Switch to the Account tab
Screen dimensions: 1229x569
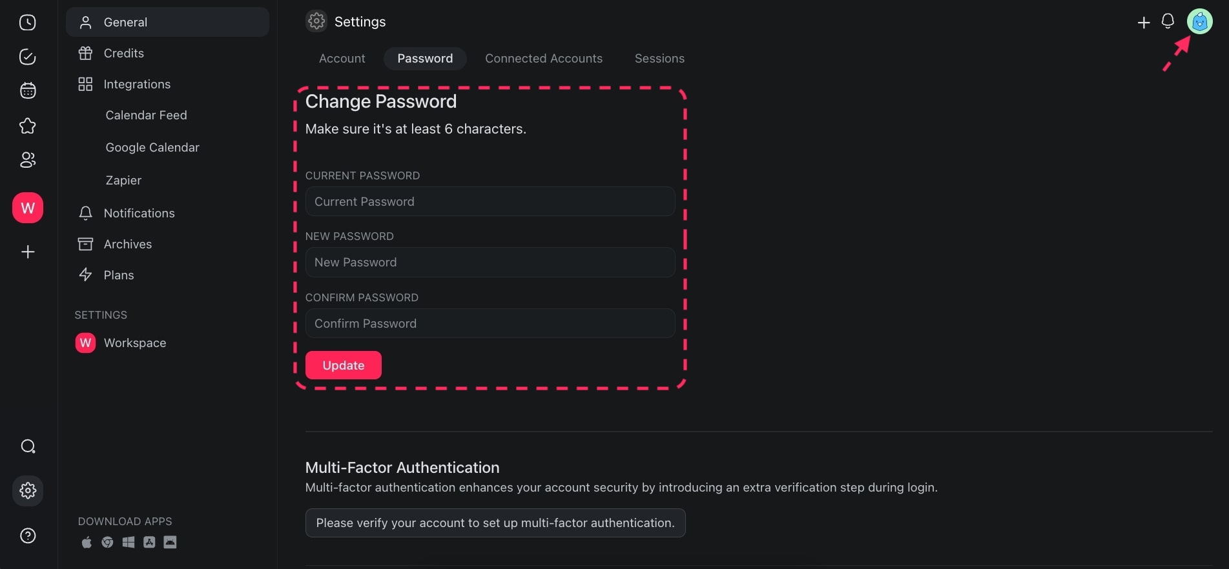coord(342,59)
